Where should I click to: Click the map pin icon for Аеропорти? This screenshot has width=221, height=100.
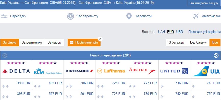(129, 16)
